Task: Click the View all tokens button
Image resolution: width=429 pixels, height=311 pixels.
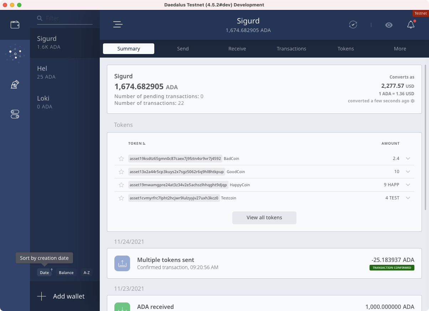Action: (x=264, y=218)
